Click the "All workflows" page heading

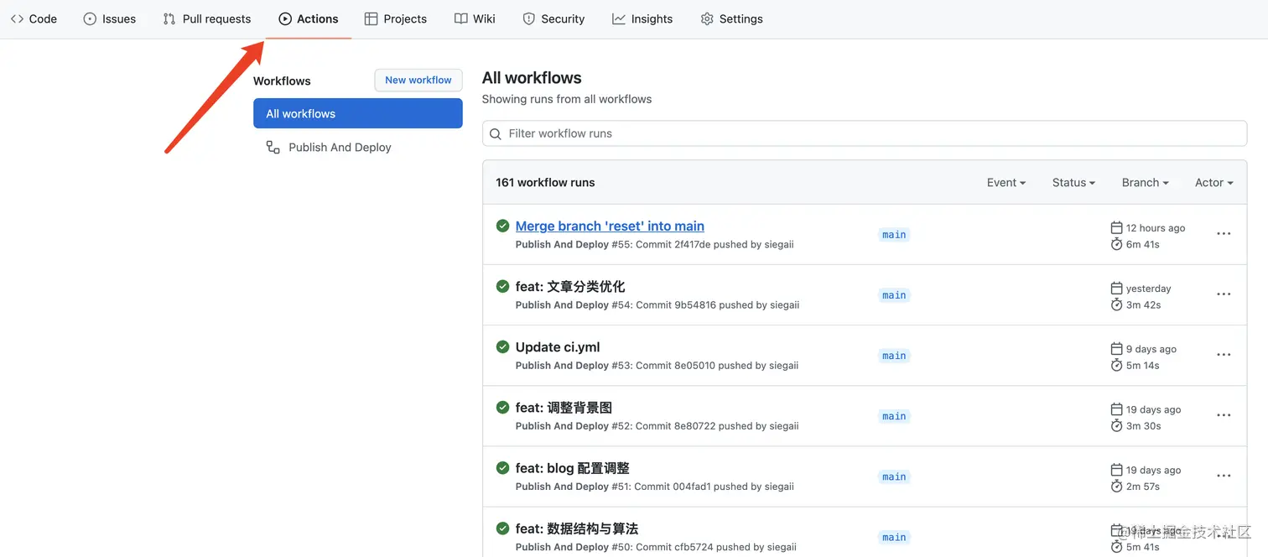(532, 77)
